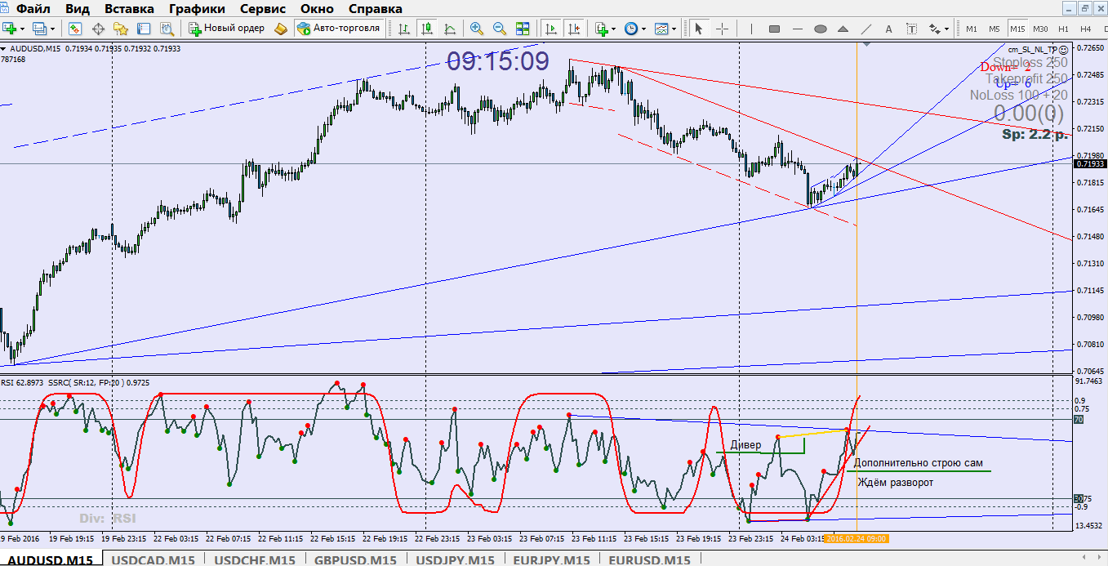Select the vertical line tool
This screenshot has width=1108, height=566.
coord(751,29)
